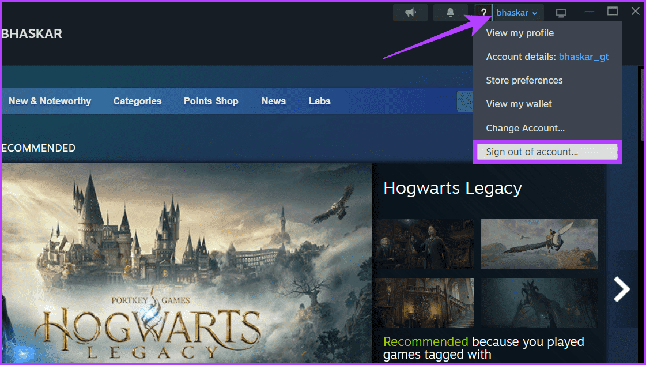Go to the Points Shop tab

[211, 101]
